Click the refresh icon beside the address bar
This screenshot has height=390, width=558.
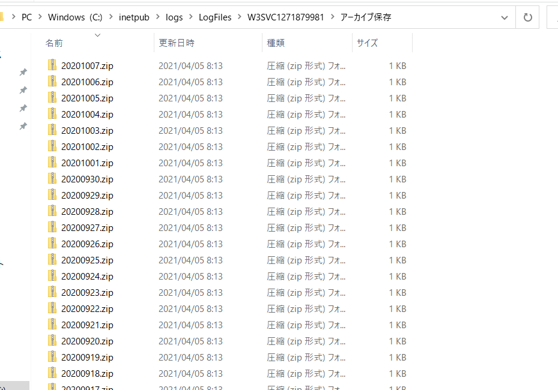pyautogui.click(x=528, y=17)
